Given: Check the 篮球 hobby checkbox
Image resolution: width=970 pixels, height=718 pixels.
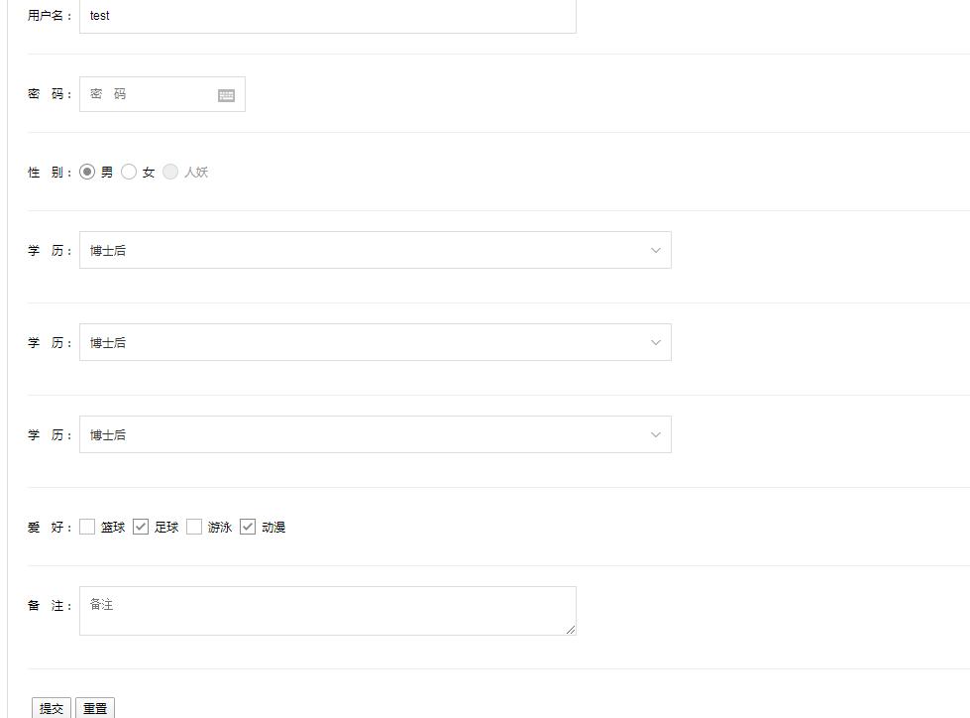Looking at the screenshot, I should point(87,527).
